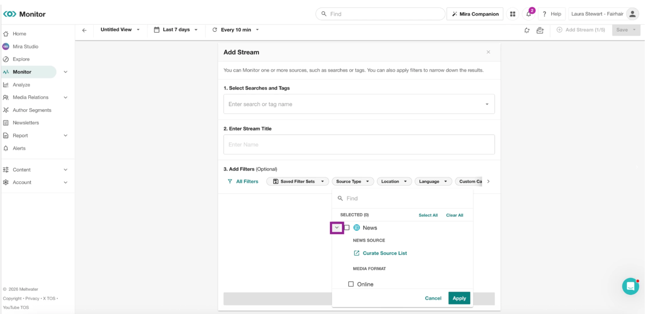This screenshot has height=314, width=645.
Task: Click the Help question mark icon
Action: [x=544, y=14]
